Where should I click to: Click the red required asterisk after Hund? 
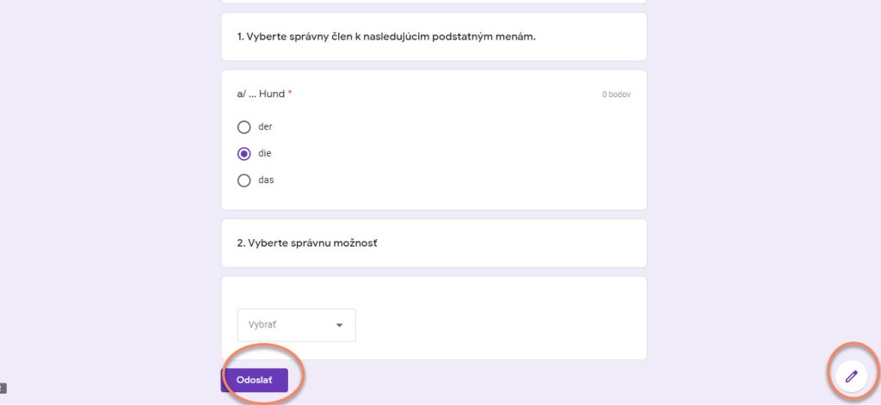tap(290, 93)
